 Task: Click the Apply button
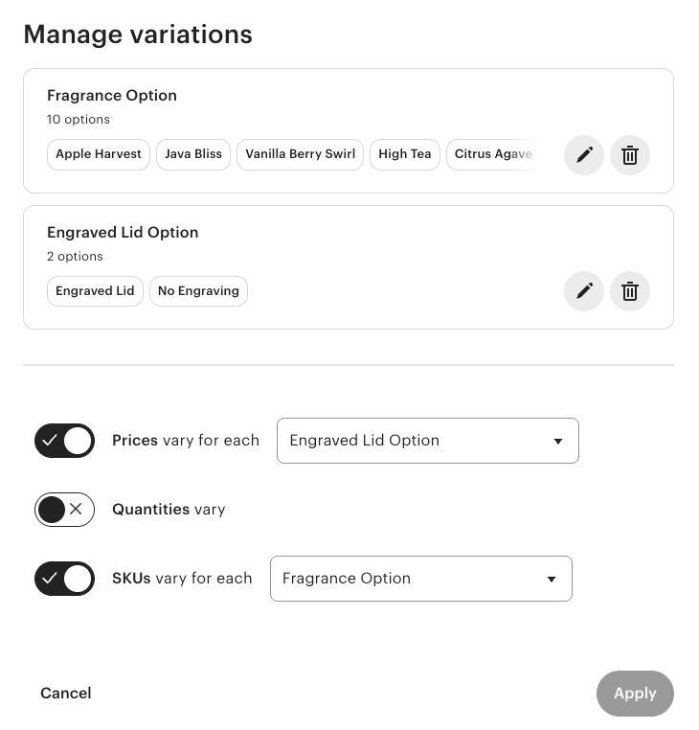pos(635,694)
